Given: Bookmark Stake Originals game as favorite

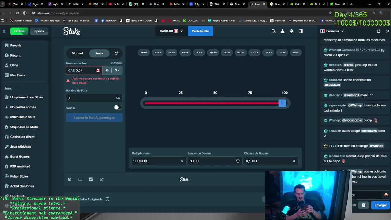Looking at the screenshot, I should tap(108, 199).
